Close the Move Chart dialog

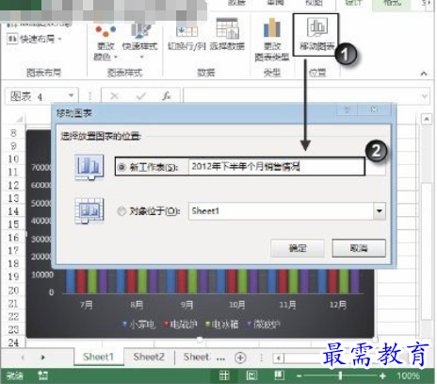[374, 109]
